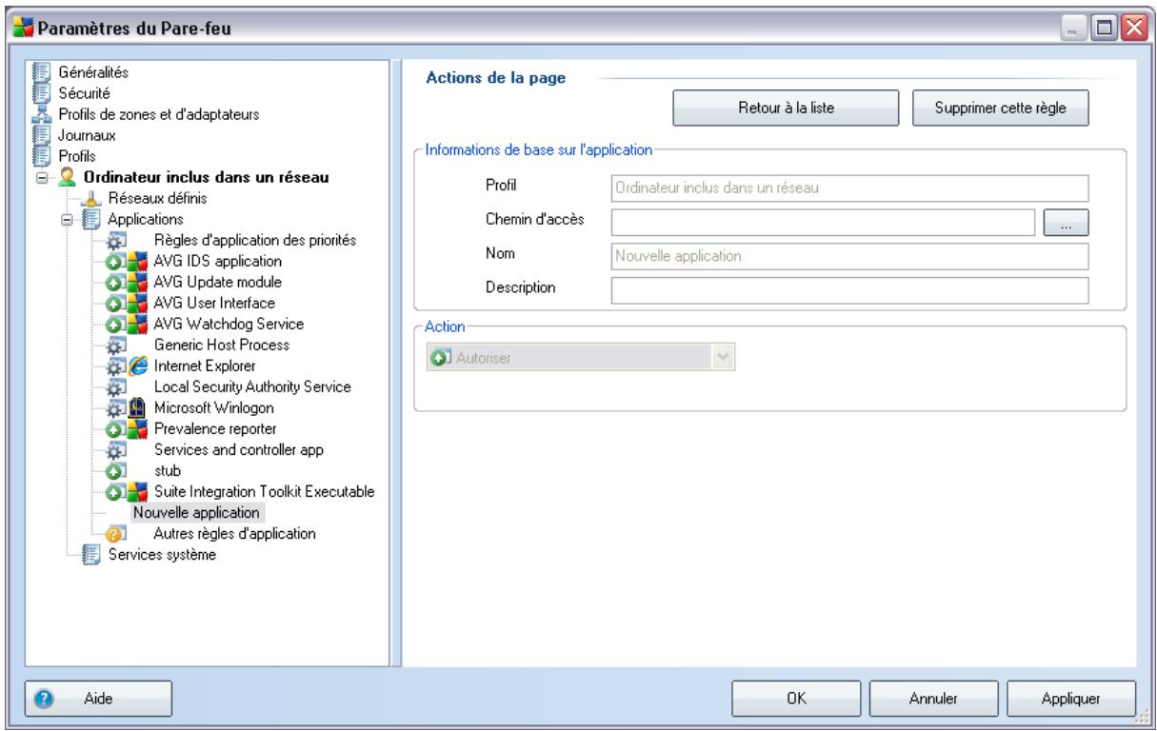
Task: Browse for application path with the ... button
Action: pyautogui.click(x=1067, y=222)
